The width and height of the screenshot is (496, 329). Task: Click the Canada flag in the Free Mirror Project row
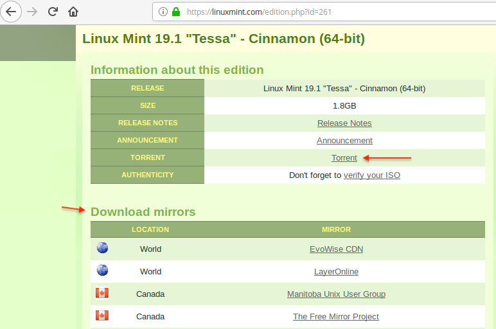coord(102,316)
